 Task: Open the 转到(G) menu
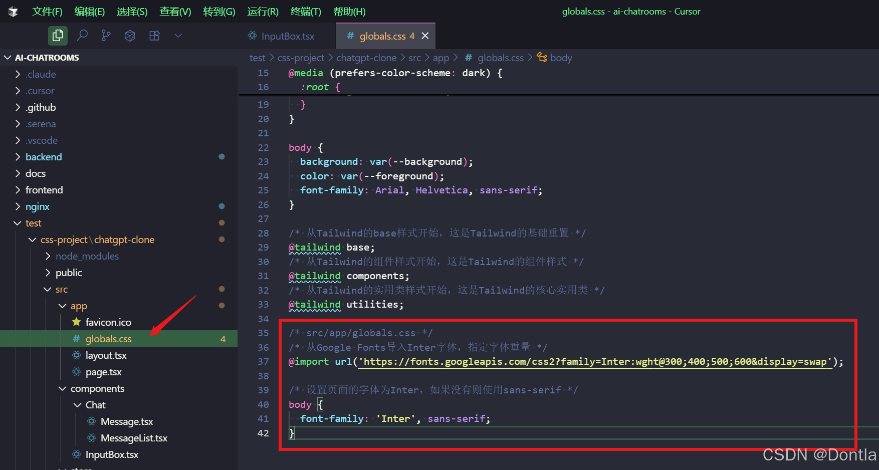click(219, 12)
